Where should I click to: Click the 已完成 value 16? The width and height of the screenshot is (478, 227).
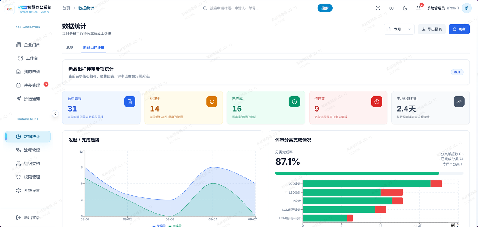(237, 109)
